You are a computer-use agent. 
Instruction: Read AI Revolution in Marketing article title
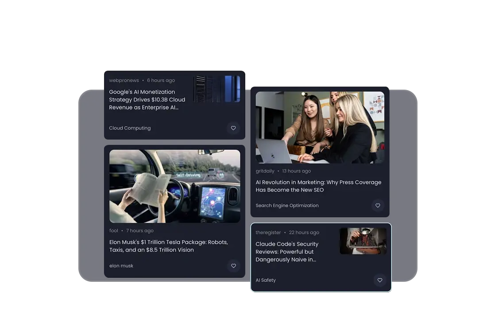318,186
